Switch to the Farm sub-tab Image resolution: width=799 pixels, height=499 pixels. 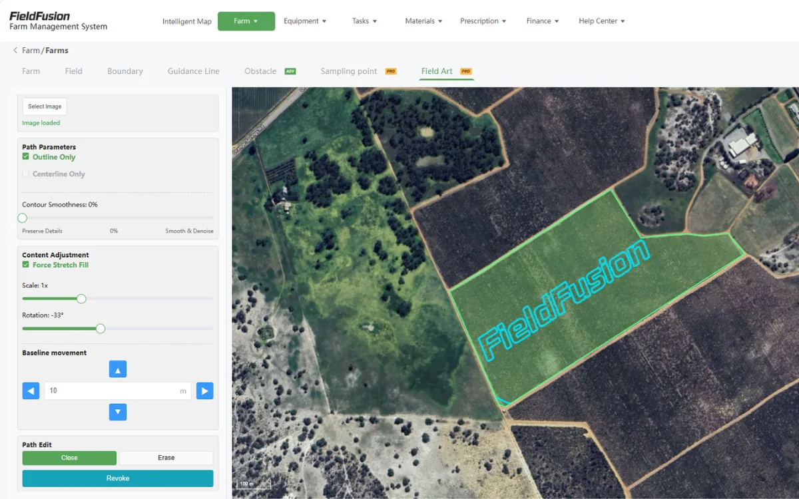pos(31,71)
